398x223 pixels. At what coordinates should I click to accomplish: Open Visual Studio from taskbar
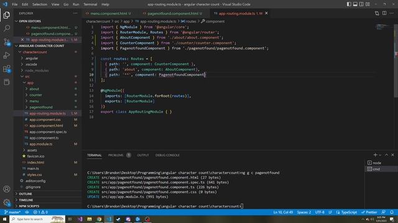click(80, 219)
